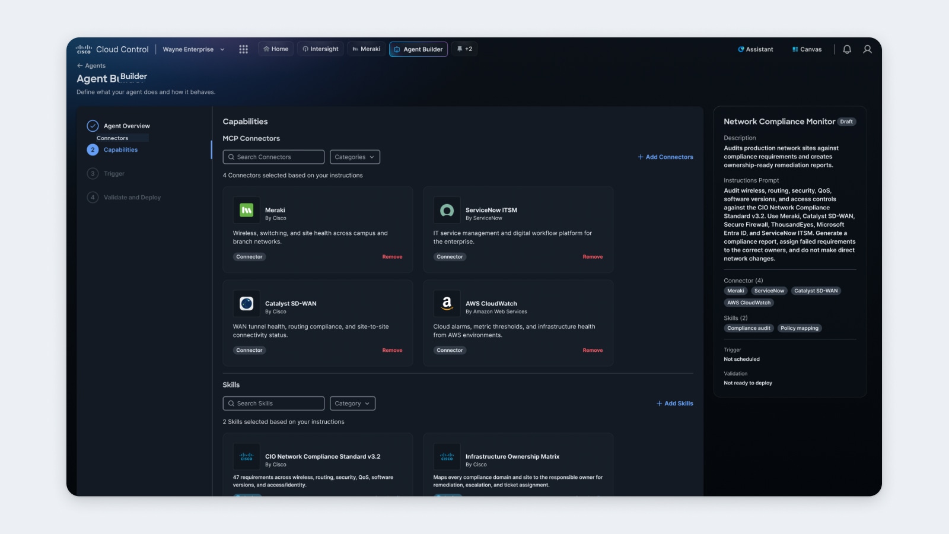Click the plus icon of Add Skills

click(x=659, y=403)
